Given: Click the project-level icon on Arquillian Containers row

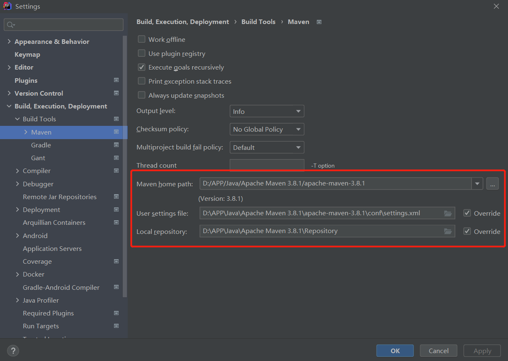Looking at the screenshot, I should [x=116, y=222].
